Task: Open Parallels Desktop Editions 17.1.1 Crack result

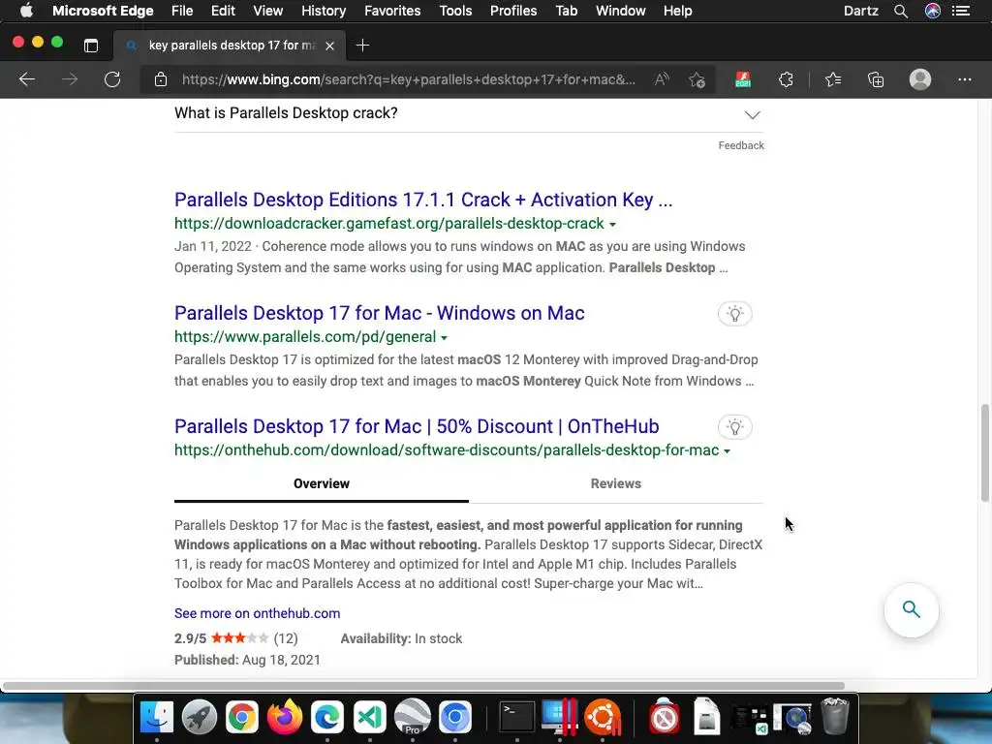Action: pos(423,200)
